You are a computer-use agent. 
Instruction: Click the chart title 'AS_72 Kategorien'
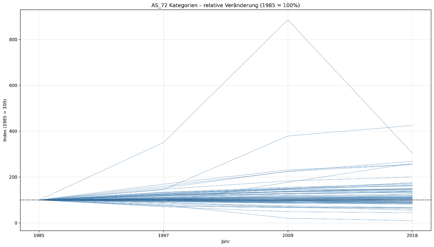[225, 5]
